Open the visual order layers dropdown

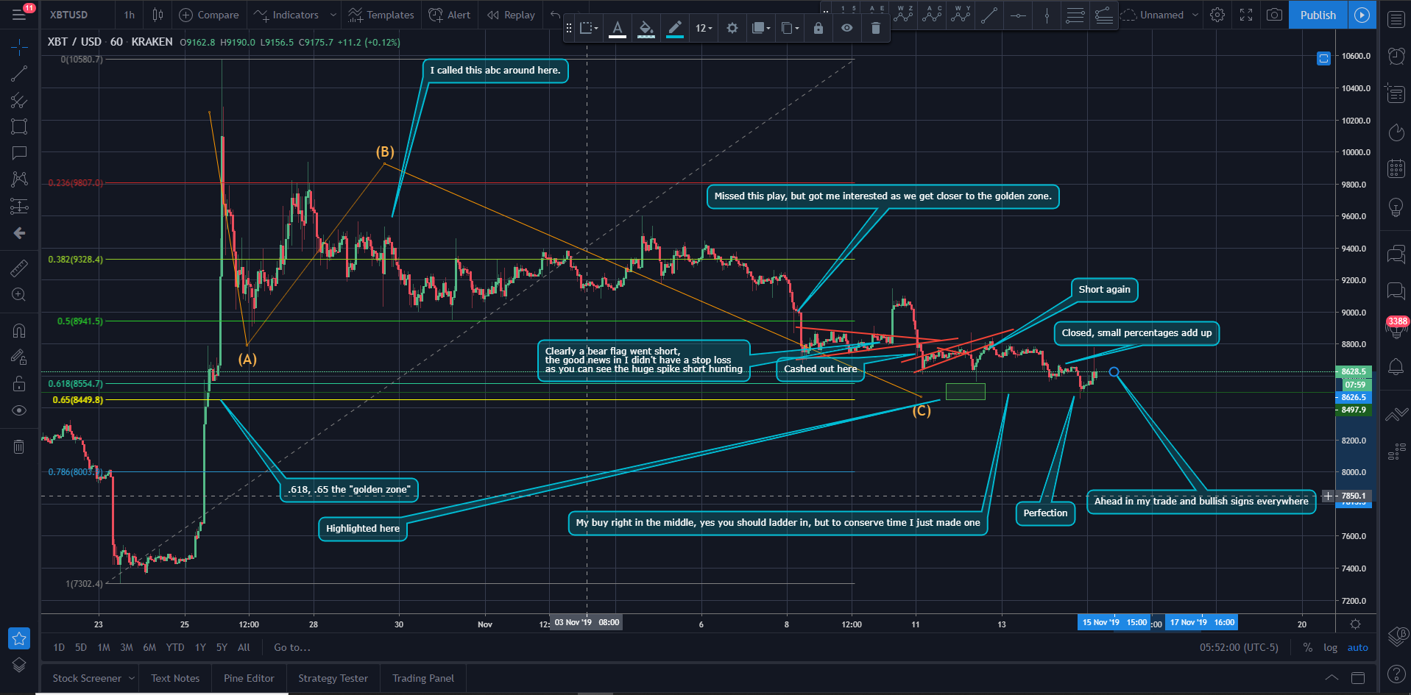760,28
